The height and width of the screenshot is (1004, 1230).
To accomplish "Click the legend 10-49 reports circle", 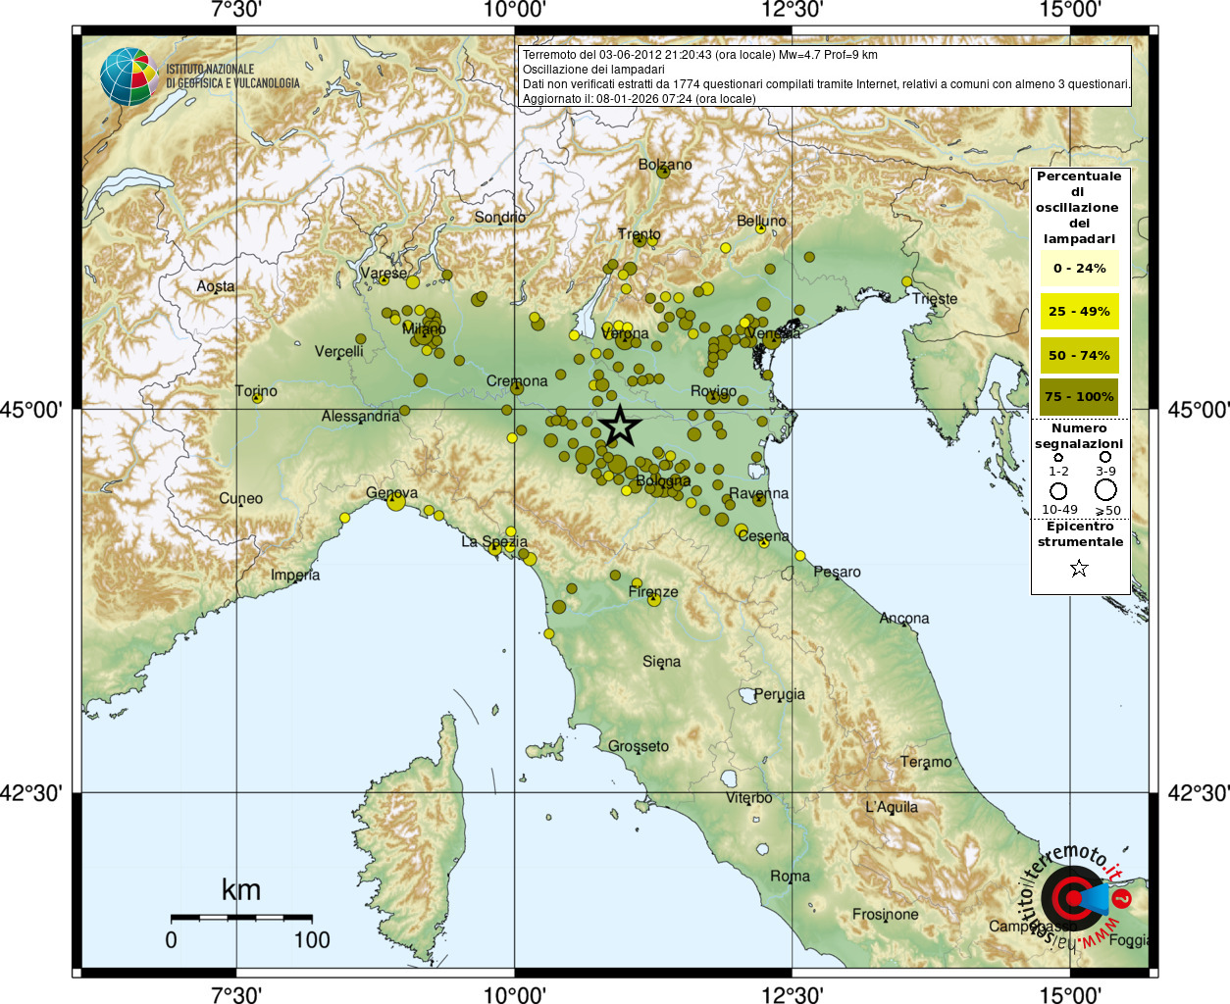I will coord(1058,490).
